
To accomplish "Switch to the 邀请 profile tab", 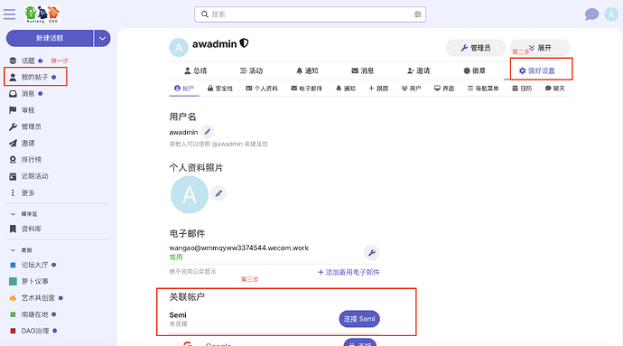I will [419, 70].
